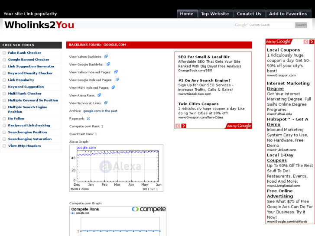Screen dimensions: 315x236
Task: Open Keyword Suggestion tool
Action: [x=26, y=87]
